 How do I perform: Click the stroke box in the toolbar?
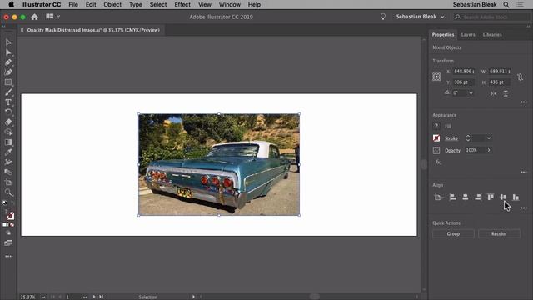11,216
